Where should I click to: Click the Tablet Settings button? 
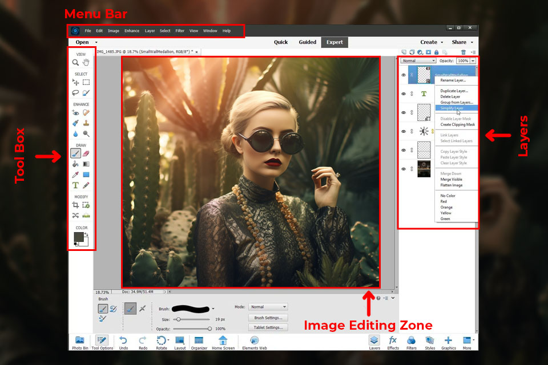[268, 327]
